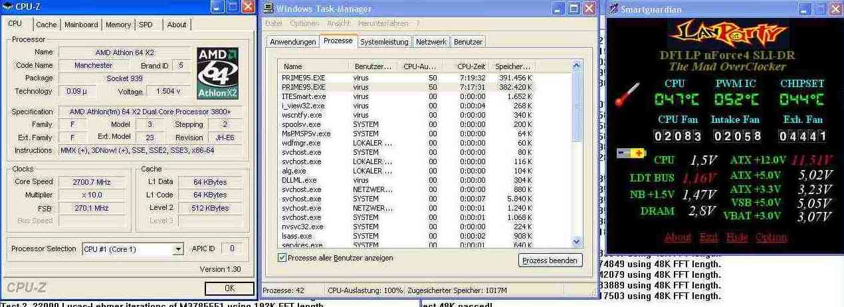Open the Processor Selection dropdown
844x307 pixels.
[178, 249]
